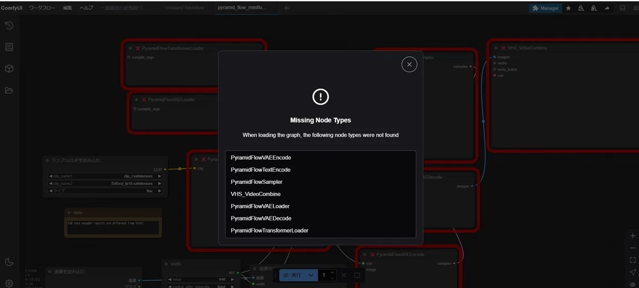Click the 画像を読み込む node title

click(x=69, y=272)
